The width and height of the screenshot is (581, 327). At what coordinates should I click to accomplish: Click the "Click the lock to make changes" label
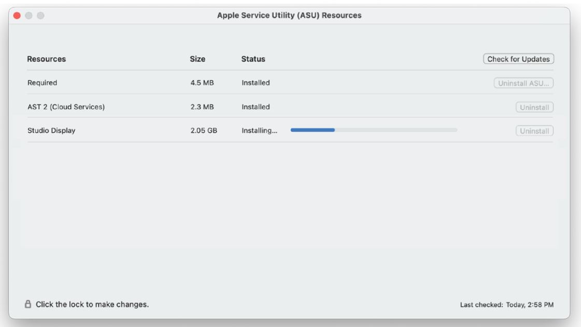[x=92, y=304]
